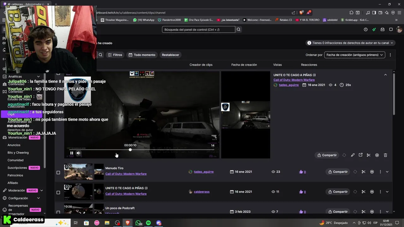Screen dimensions: 404x227
Task: Open the Todo momento date filter
Action: pos(142,55)
